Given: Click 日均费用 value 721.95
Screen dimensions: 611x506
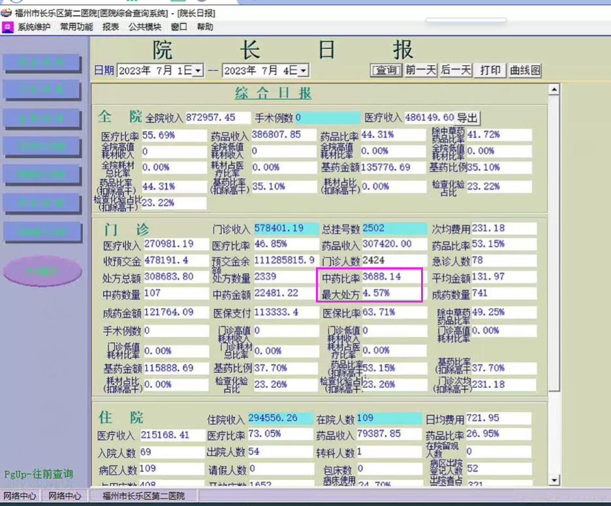Looking at the screenshot, I should (x=498, y=418).
